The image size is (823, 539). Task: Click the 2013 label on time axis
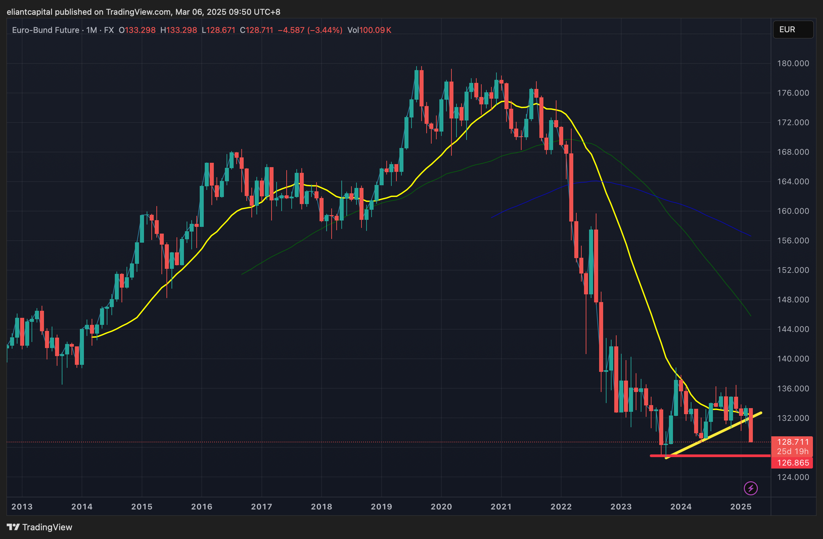click(22, 506)
